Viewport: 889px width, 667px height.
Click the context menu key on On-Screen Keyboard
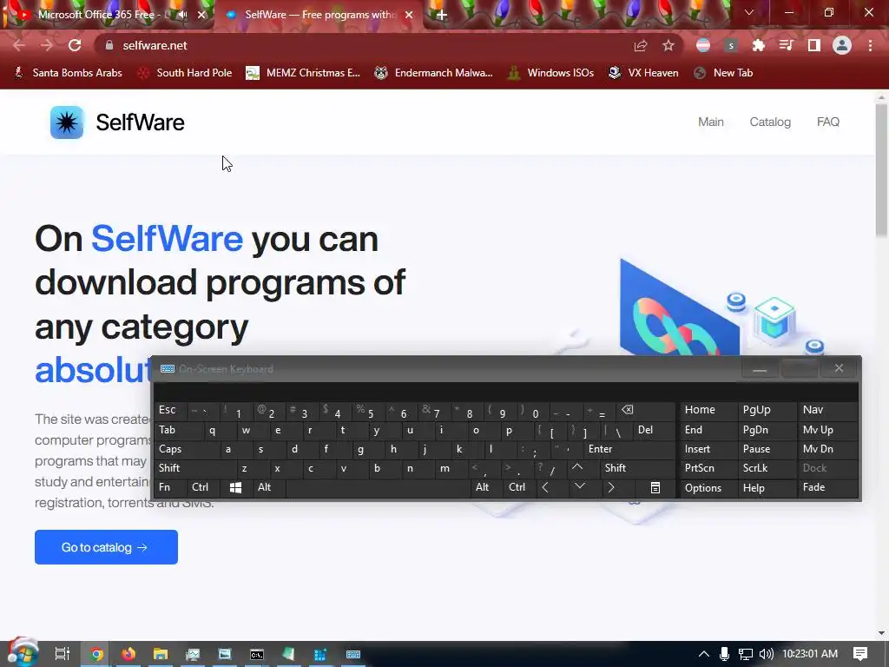point(655,488)
